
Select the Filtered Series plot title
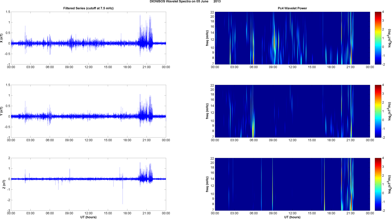click(x=88, y=8)
